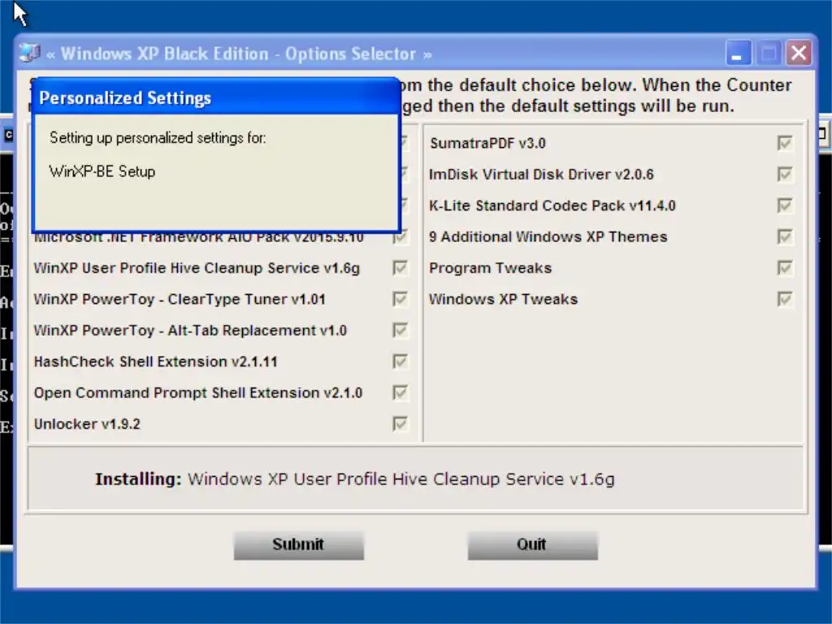Click the Personalized Settings title bar
832x624 pixels.
[215, 97]
